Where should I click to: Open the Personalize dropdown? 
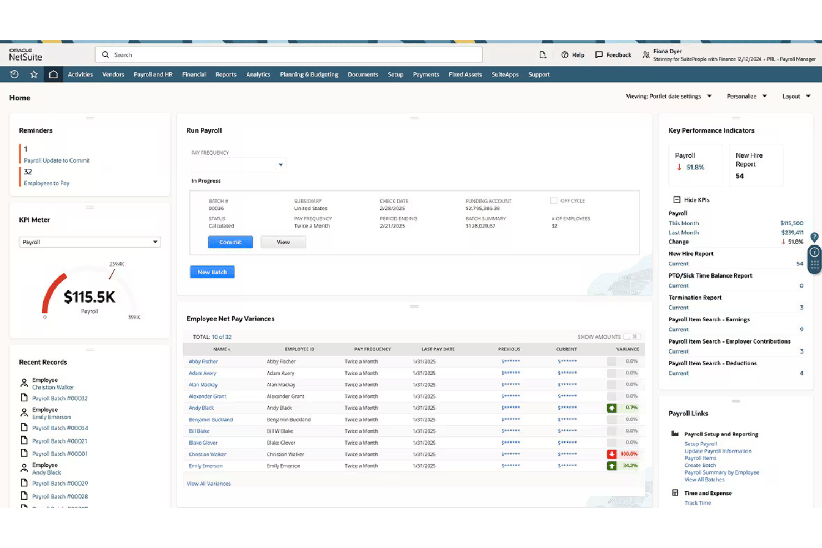[746, 97]
